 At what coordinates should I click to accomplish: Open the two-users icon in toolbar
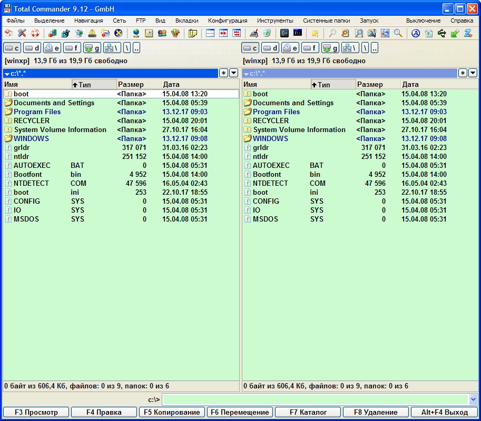[162, 33]
